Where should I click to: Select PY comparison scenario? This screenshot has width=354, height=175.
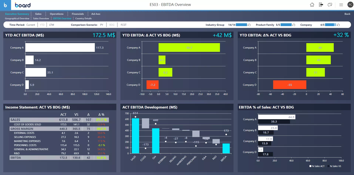(102, 25)
